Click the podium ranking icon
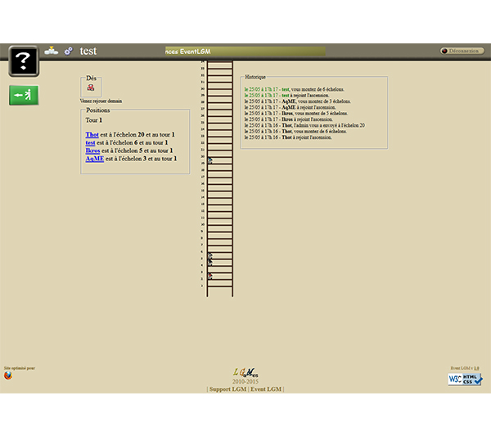This screenshot has width=491, height=436. click(x=51, y=51)
